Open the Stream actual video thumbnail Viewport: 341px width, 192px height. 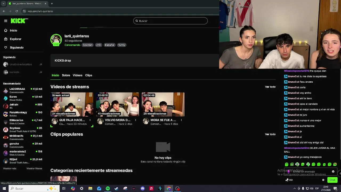pyautogui.click(x=72, y=104)
